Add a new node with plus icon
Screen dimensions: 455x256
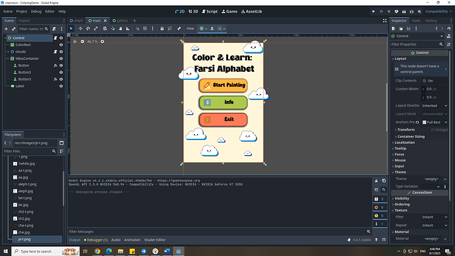pos(6,29)
